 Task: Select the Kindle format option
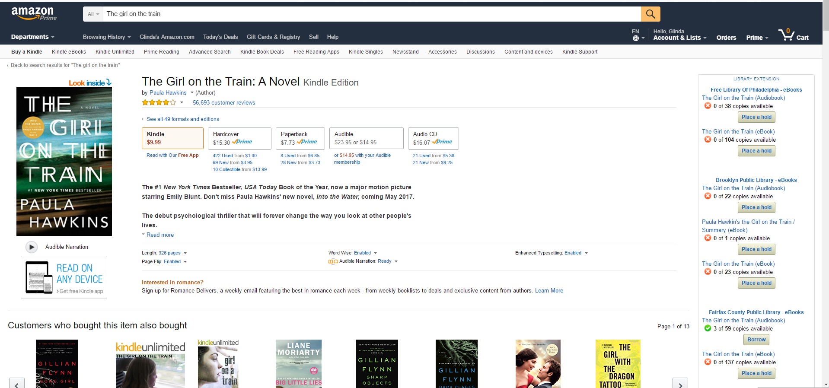(x=172, y=138)
